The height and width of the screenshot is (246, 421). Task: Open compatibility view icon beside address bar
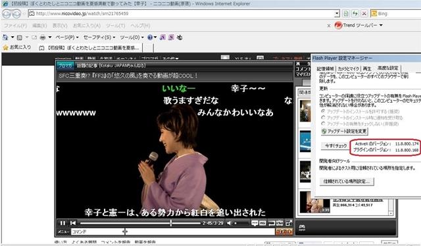click(346, 13)
